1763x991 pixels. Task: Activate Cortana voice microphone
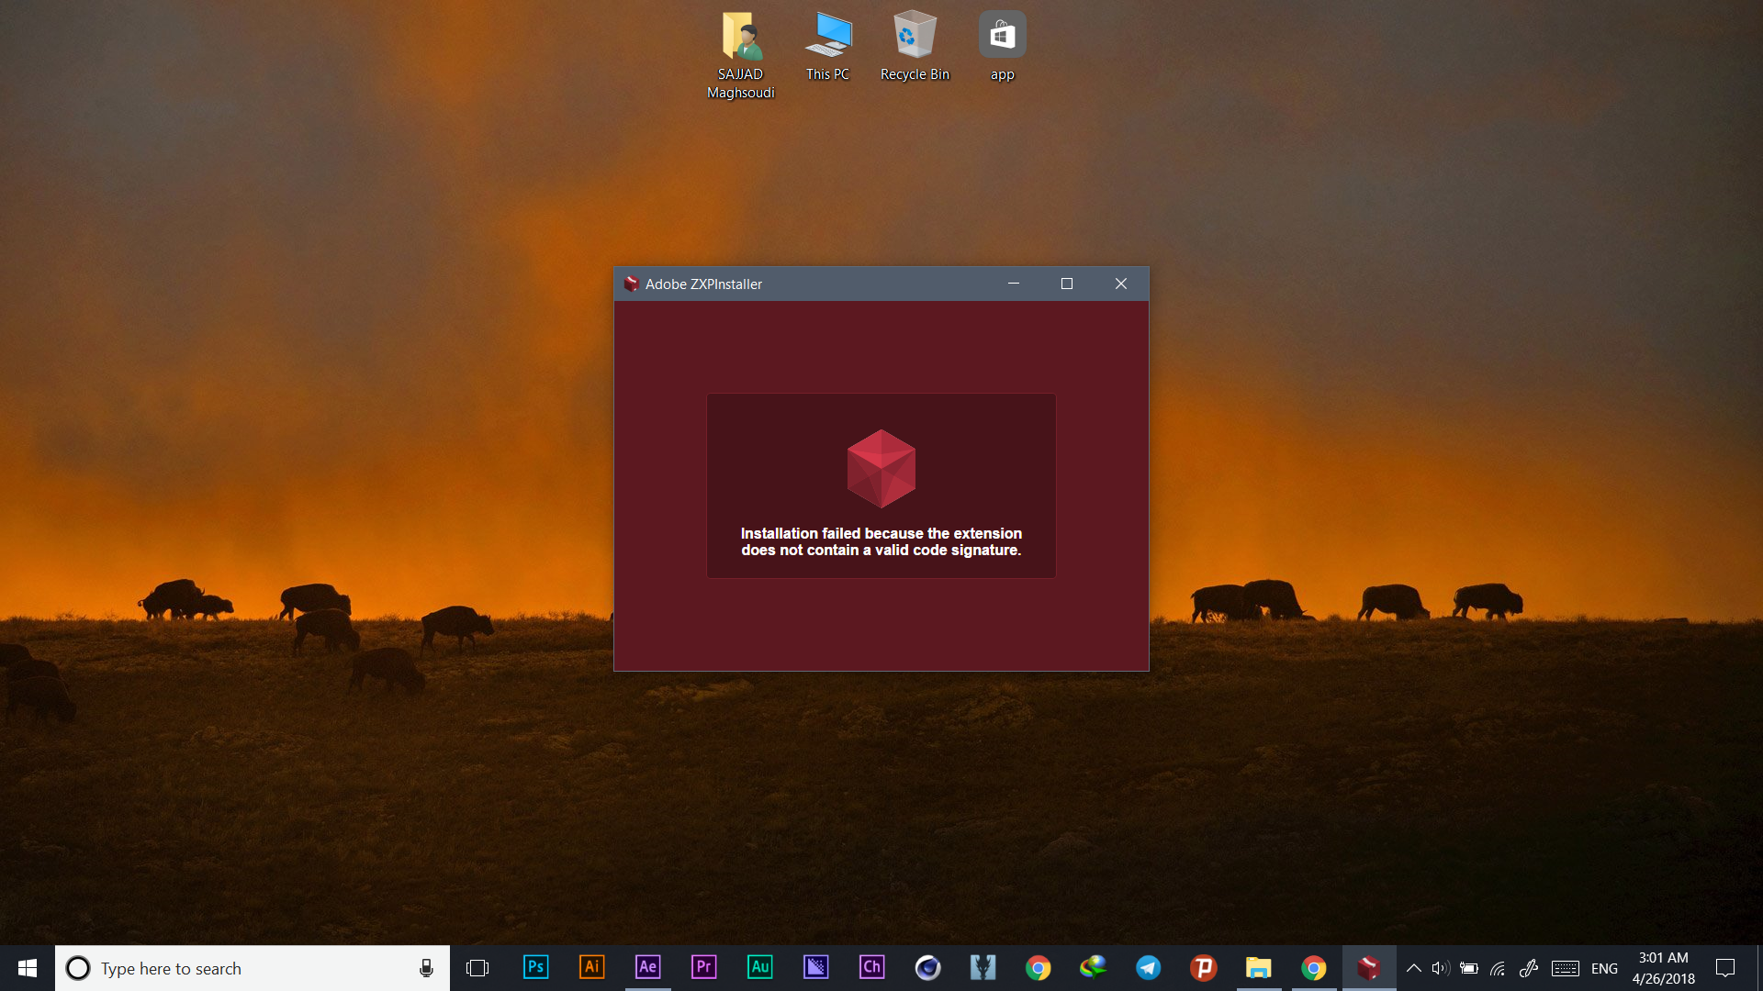426,968
